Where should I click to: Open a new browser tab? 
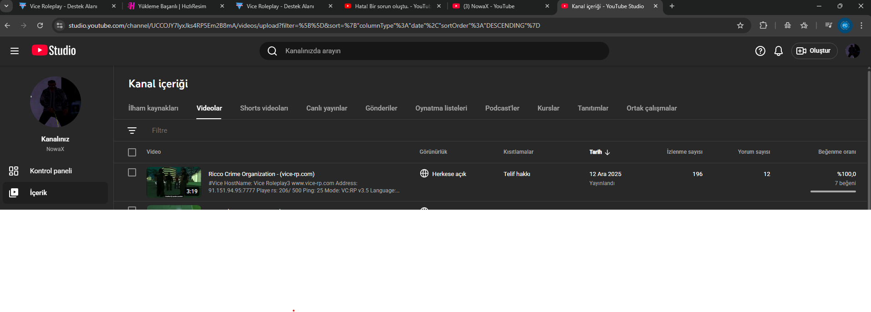pos(672,6)
